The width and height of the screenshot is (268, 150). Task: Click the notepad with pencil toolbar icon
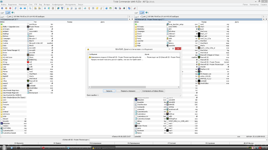[101, 8]
